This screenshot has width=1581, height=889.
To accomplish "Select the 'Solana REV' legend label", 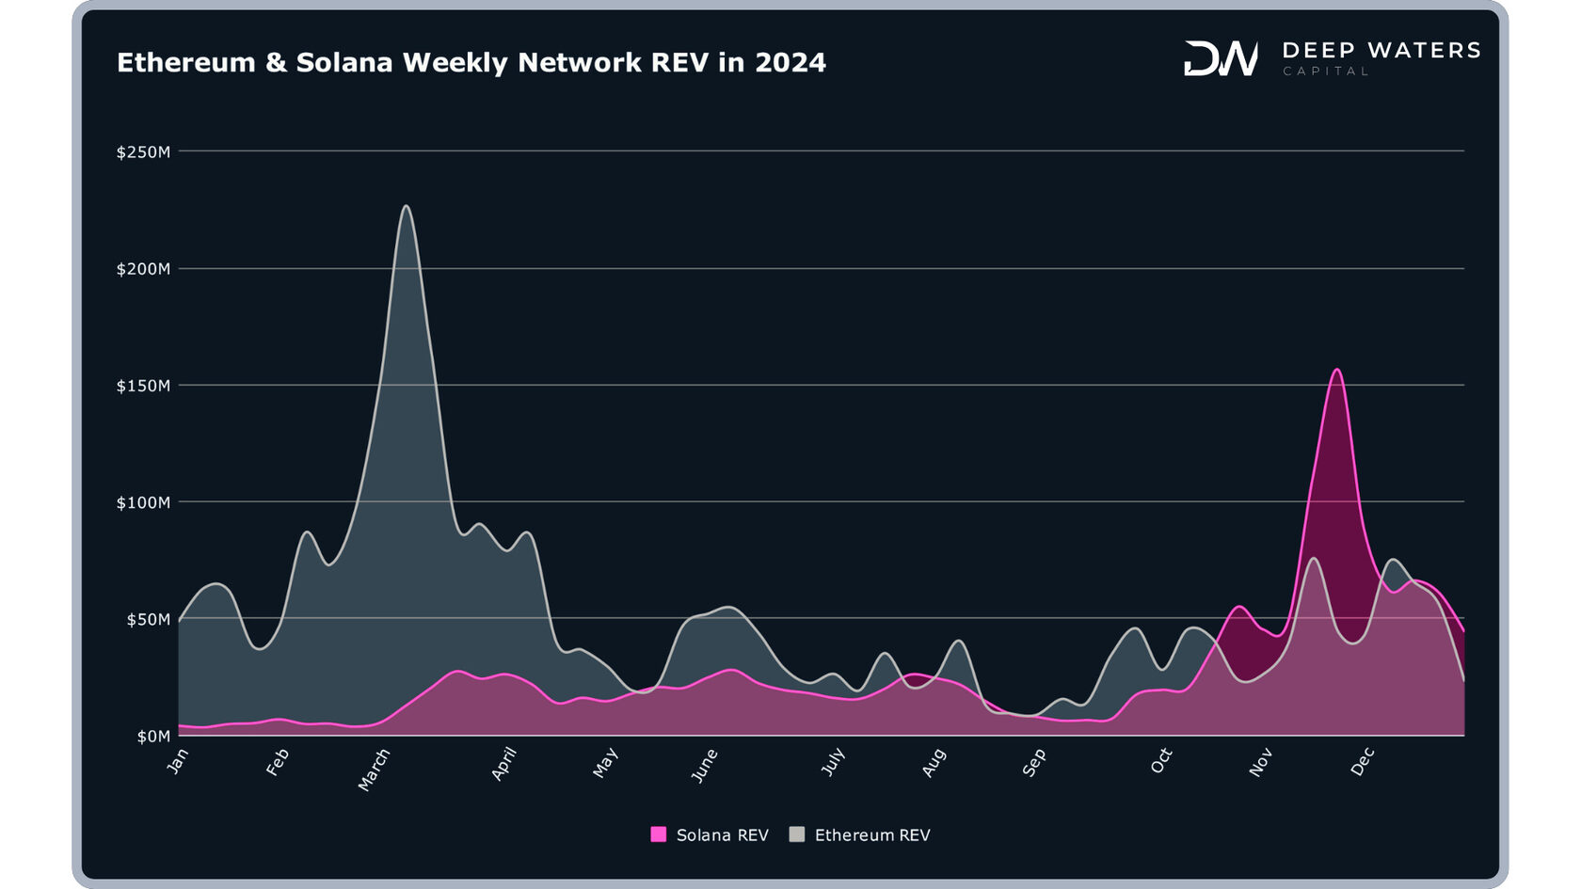I will point(722,835).
